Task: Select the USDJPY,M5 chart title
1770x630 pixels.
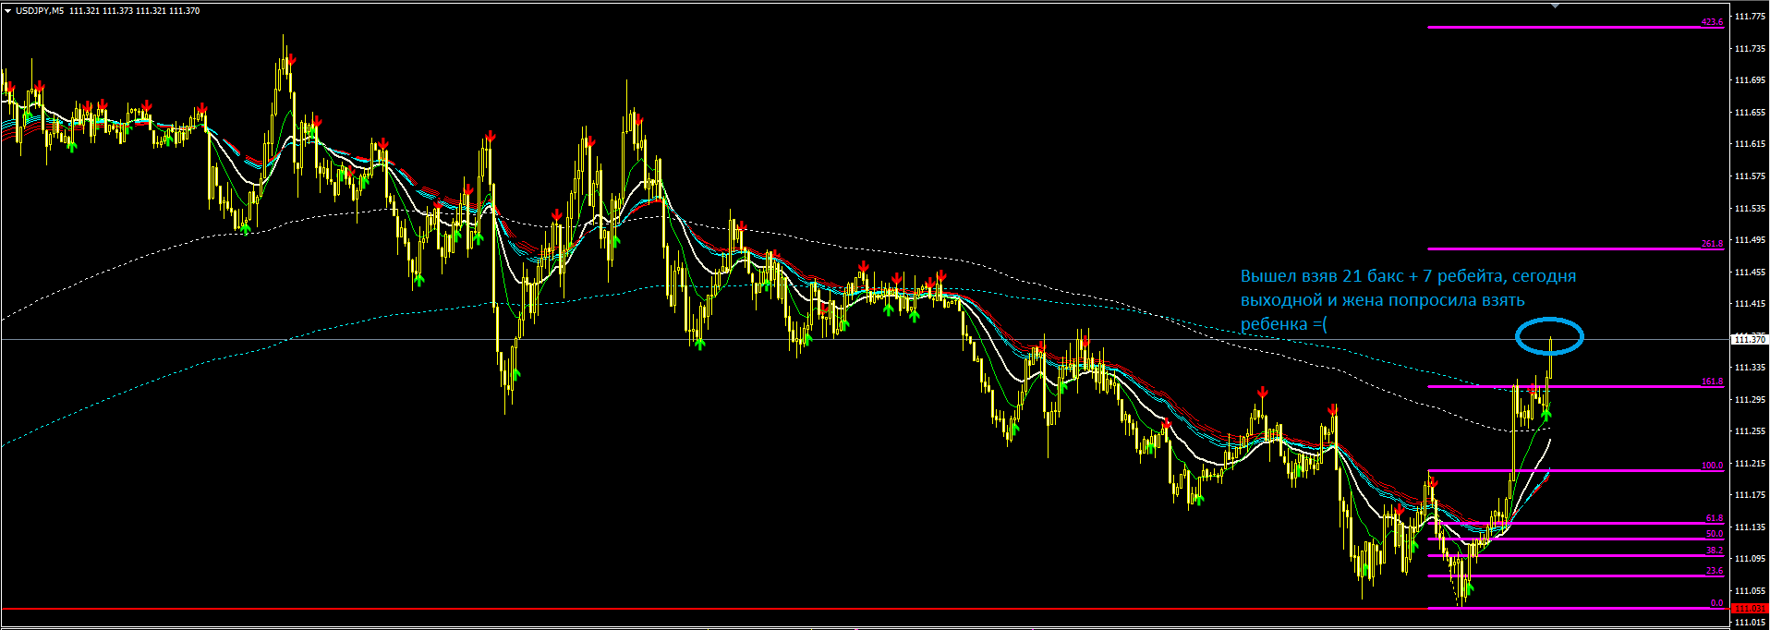Action: (x=40, y=11)
